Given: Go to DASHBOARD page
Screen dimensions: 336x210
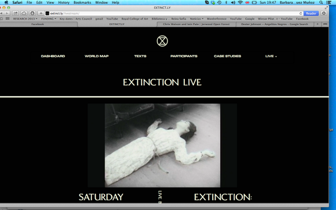Looking at the screenshot, I should pos(53,56).
